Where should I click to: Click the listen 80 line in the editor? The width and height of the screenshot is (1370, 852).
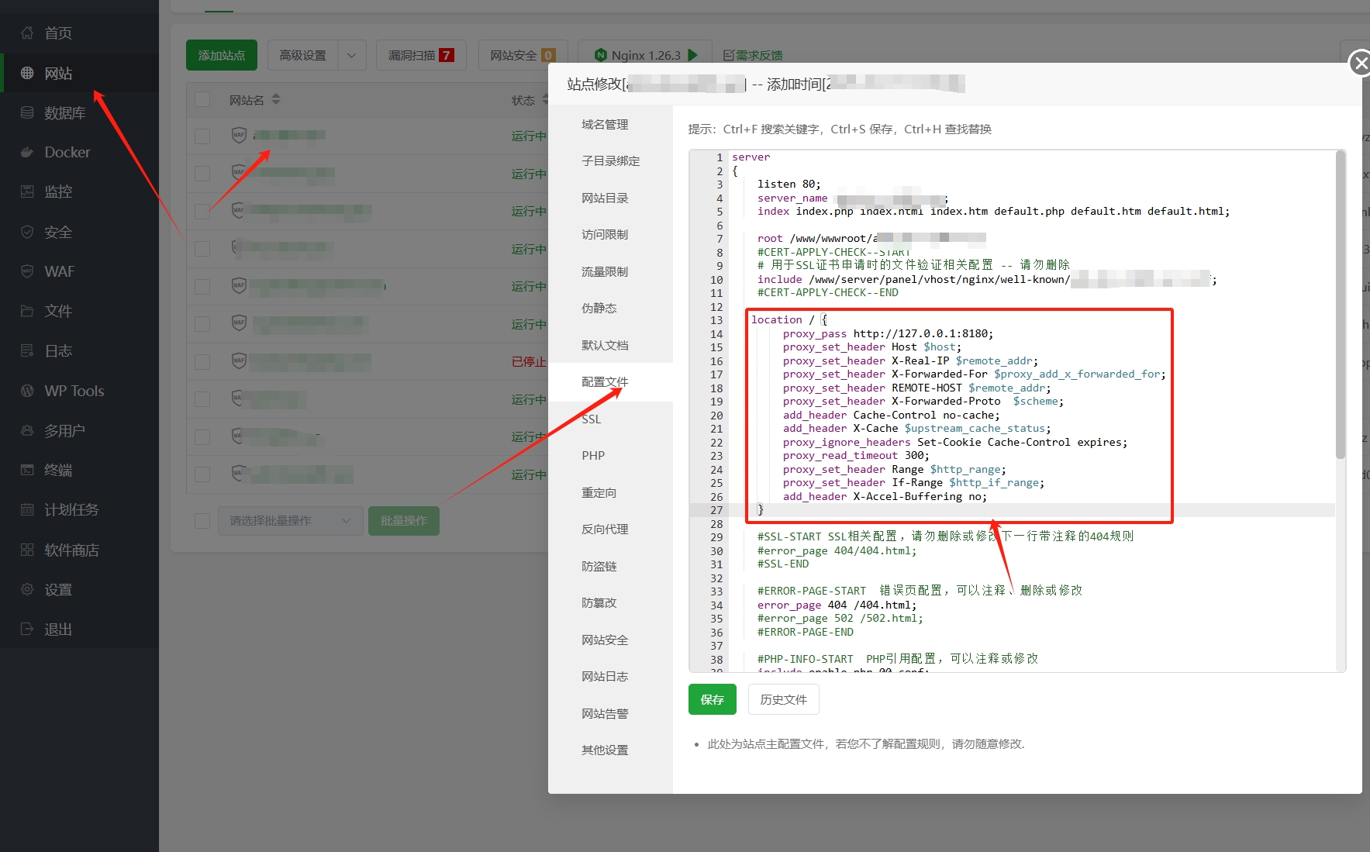789,184
